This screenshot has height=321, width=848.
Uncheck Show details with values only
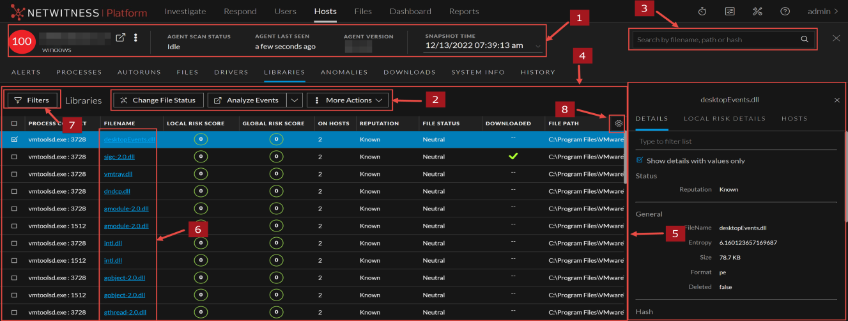point(640,160)
